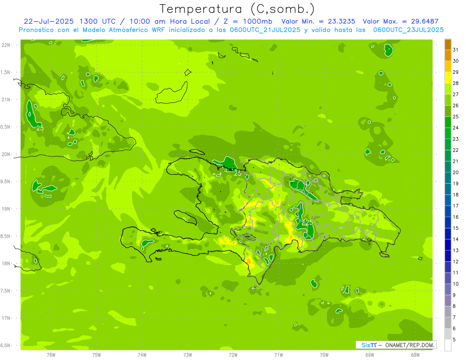This screenshot has width=466, height=360.
Task: Select 'Valor Max. = 29.6487' text
Action: (x=401, y=21)
